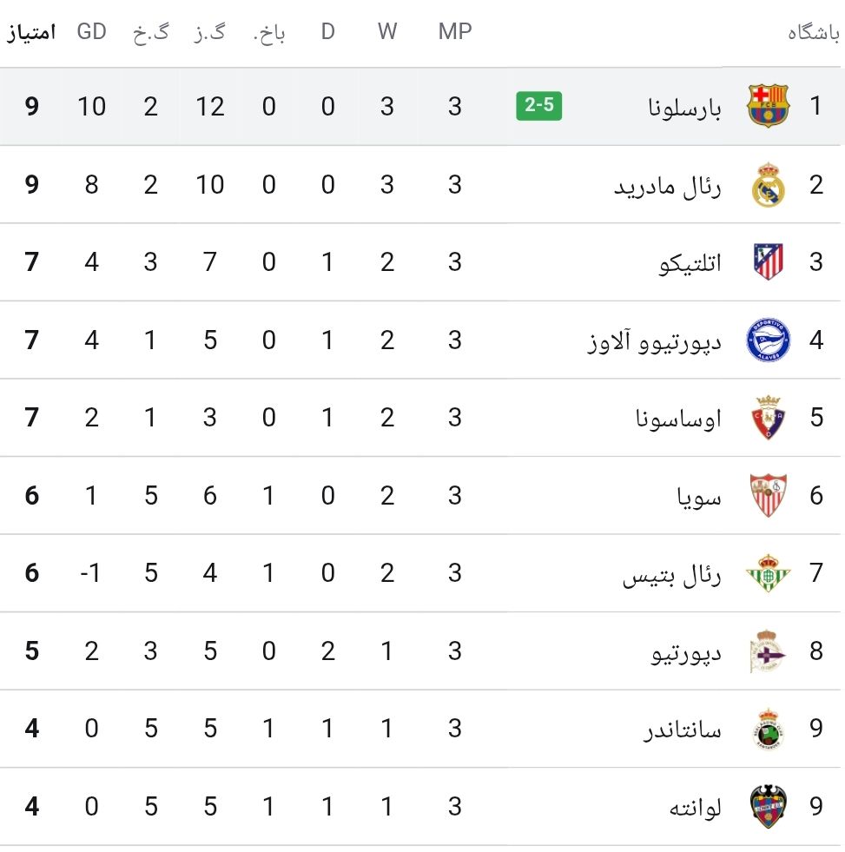Click the Barcelona club crest
Image resolution: width=845 pixels, height=852 pixels.
[768, 106]
